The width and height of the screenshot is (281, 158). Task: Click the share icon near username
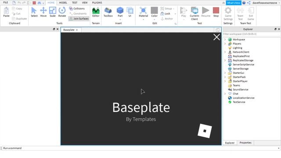[249, 3]
